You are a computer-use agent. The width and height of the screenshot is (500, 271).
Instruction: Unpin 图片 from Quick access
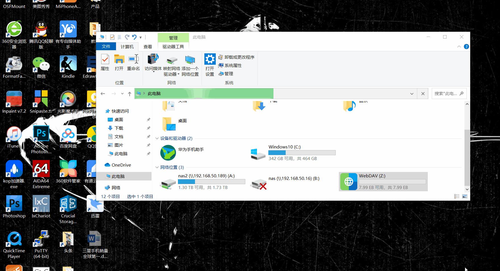coord(148,145)
